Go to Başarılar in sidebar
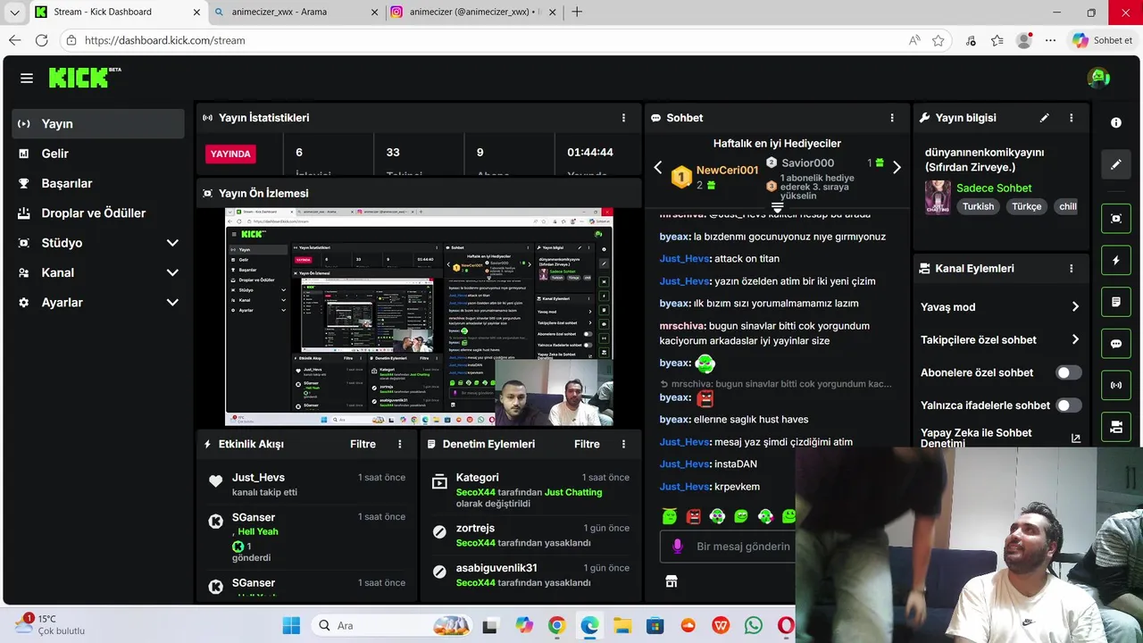1143x643 pixels. [98, 183]
